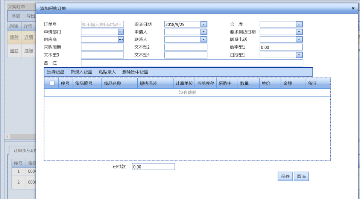
Task: Expand the 联系电话 dropdown
Action: 299,39
